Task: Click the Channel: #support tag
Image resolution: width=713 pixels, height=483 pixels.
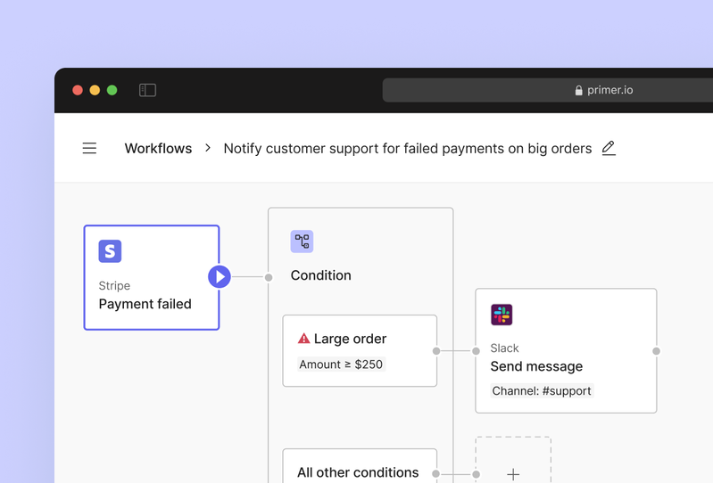Action: coord(541,391)
